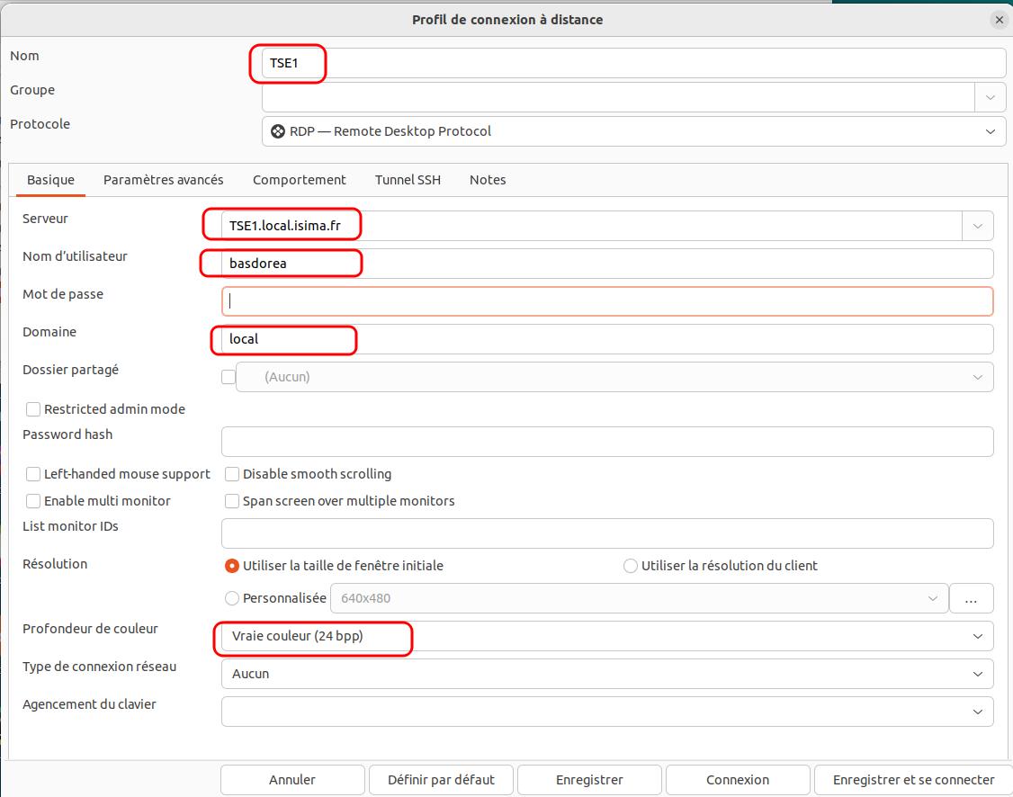Select Utiliser la résolution du client
The width and height of the screenshot is (1013, 797).
pyautogui.click(x=631, y=566)
